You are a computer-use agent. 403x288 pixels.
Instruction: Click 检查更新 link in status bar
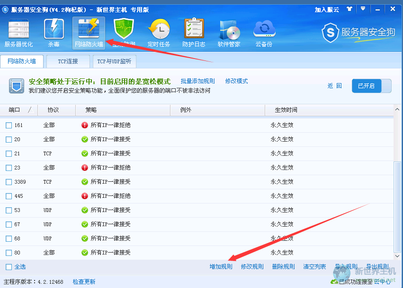(x=84, y=282)
